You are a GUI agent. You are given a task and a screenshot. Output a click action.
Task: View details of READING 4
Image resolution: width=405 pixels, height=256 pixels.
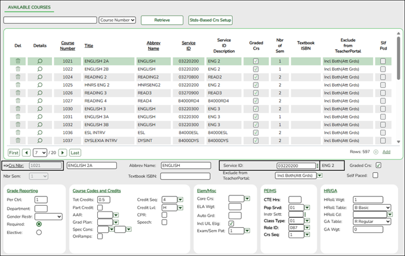[x=40, y=101]
